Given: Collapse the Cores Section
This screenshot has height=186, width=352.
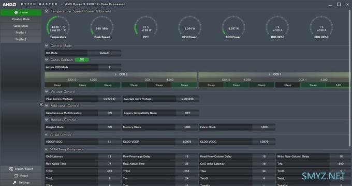Looking at the screenshot, I should click(x=47, y=59).
